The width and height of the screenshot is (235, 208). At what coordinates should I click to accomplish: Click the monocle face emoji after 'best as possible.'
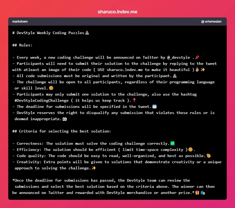pyautogui.click(x=208, y=156)
